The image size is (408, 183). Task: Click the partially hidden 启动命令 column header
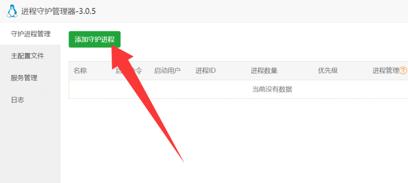[129, 71]
